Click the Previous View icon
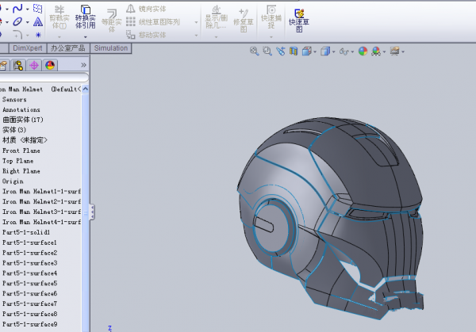476x332 pixels. tap(280, 52)
